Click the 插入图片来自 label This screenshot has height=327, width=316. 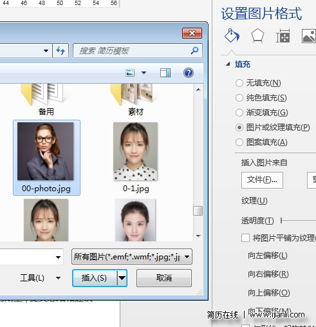[x=264, y=163]
